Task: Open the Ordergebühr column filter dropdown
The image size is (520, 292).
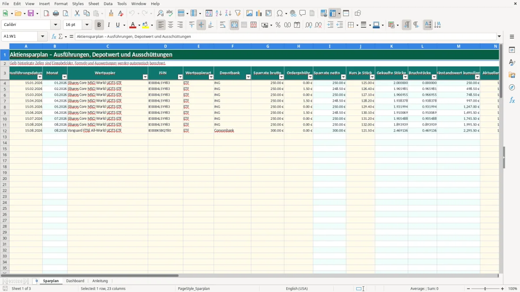Action: click(310, 77)
